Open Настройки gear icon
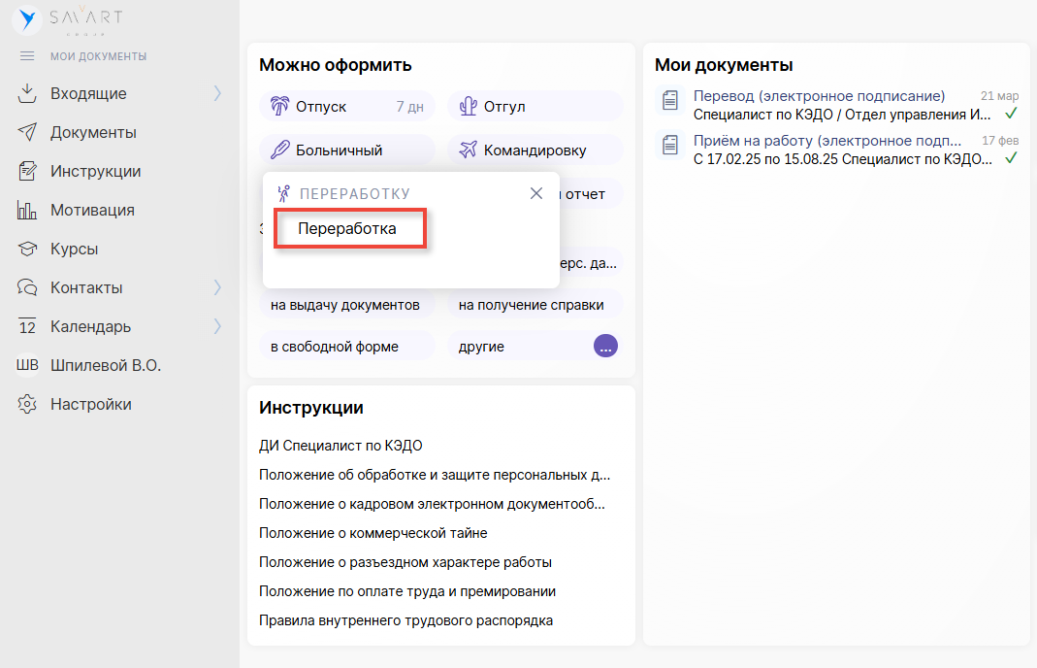Screen dimensions: 1037x668 point(27,405)
